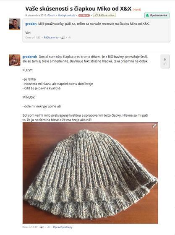This screenshot has height=235, width=175.
Task: Click "Páči sa mi to" under gradan's post
Action: 51,37
